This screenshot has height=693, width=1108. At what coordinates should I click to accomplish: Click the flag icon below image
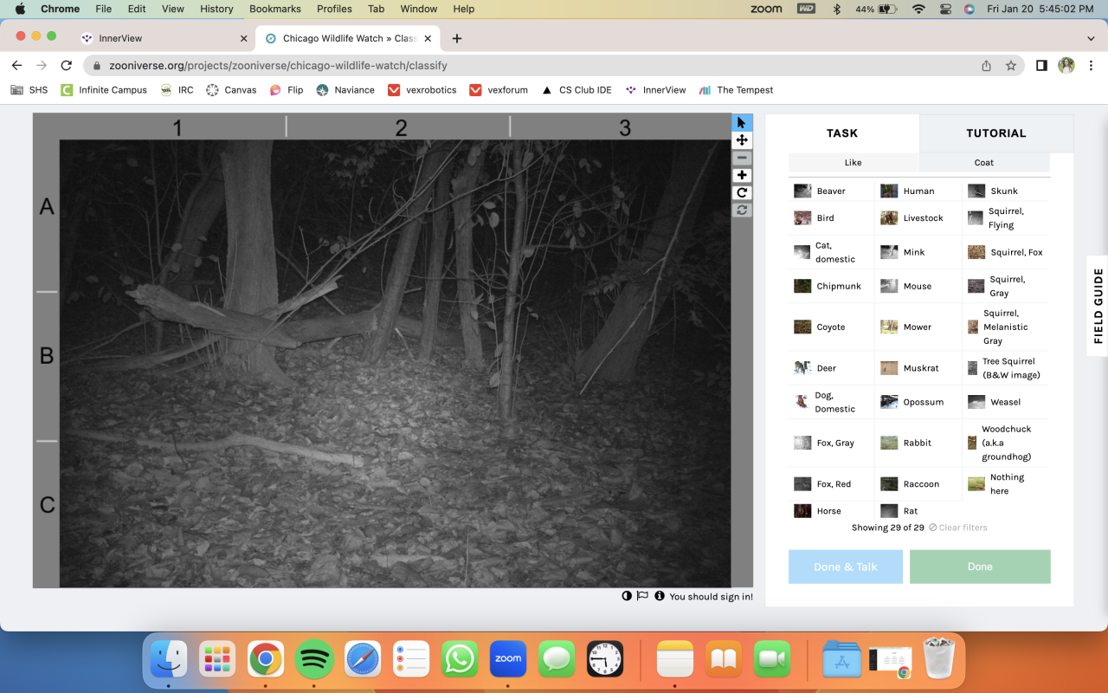642,596
